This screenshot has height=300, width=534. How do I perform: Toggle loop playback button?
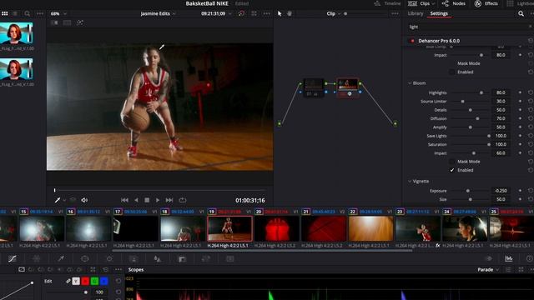click(183, 200)
